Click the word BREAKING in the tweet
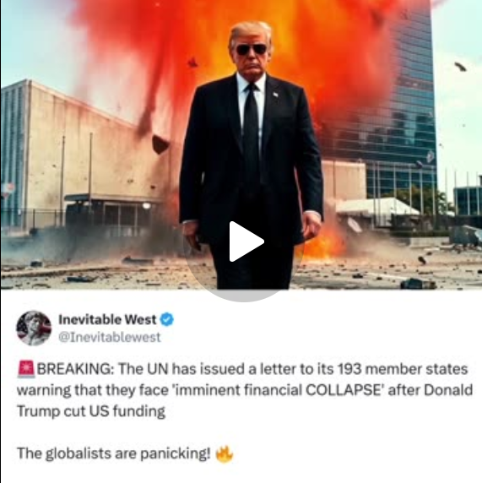The height and width of the screenshot is (483, 482). pos(75,369)
